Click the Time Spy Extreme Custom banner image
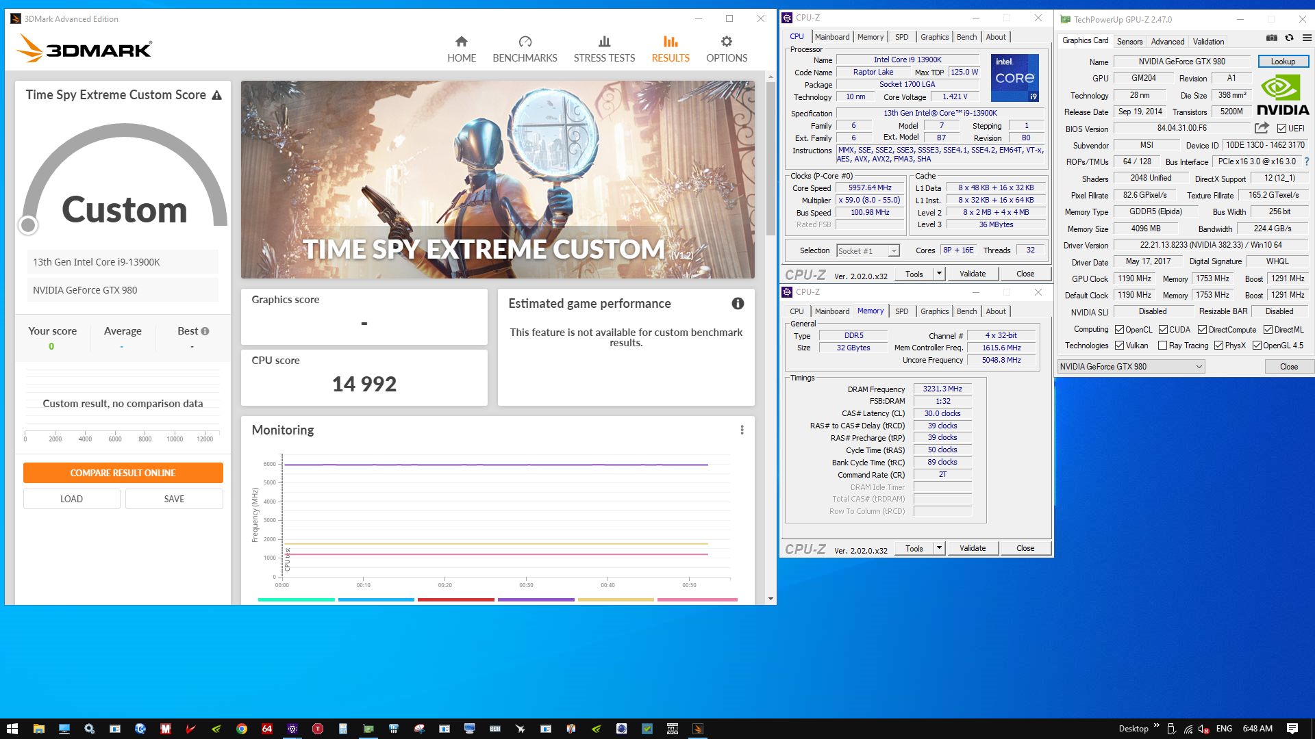1315x739 pixels. point(498,179)
